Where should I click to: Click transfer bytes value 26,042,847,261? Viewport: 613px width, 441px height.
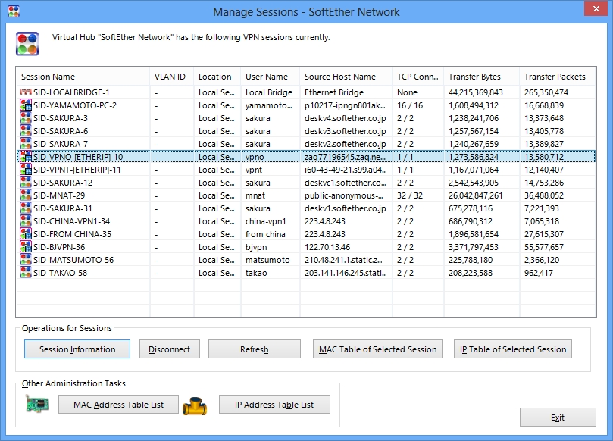pos(475,195)
